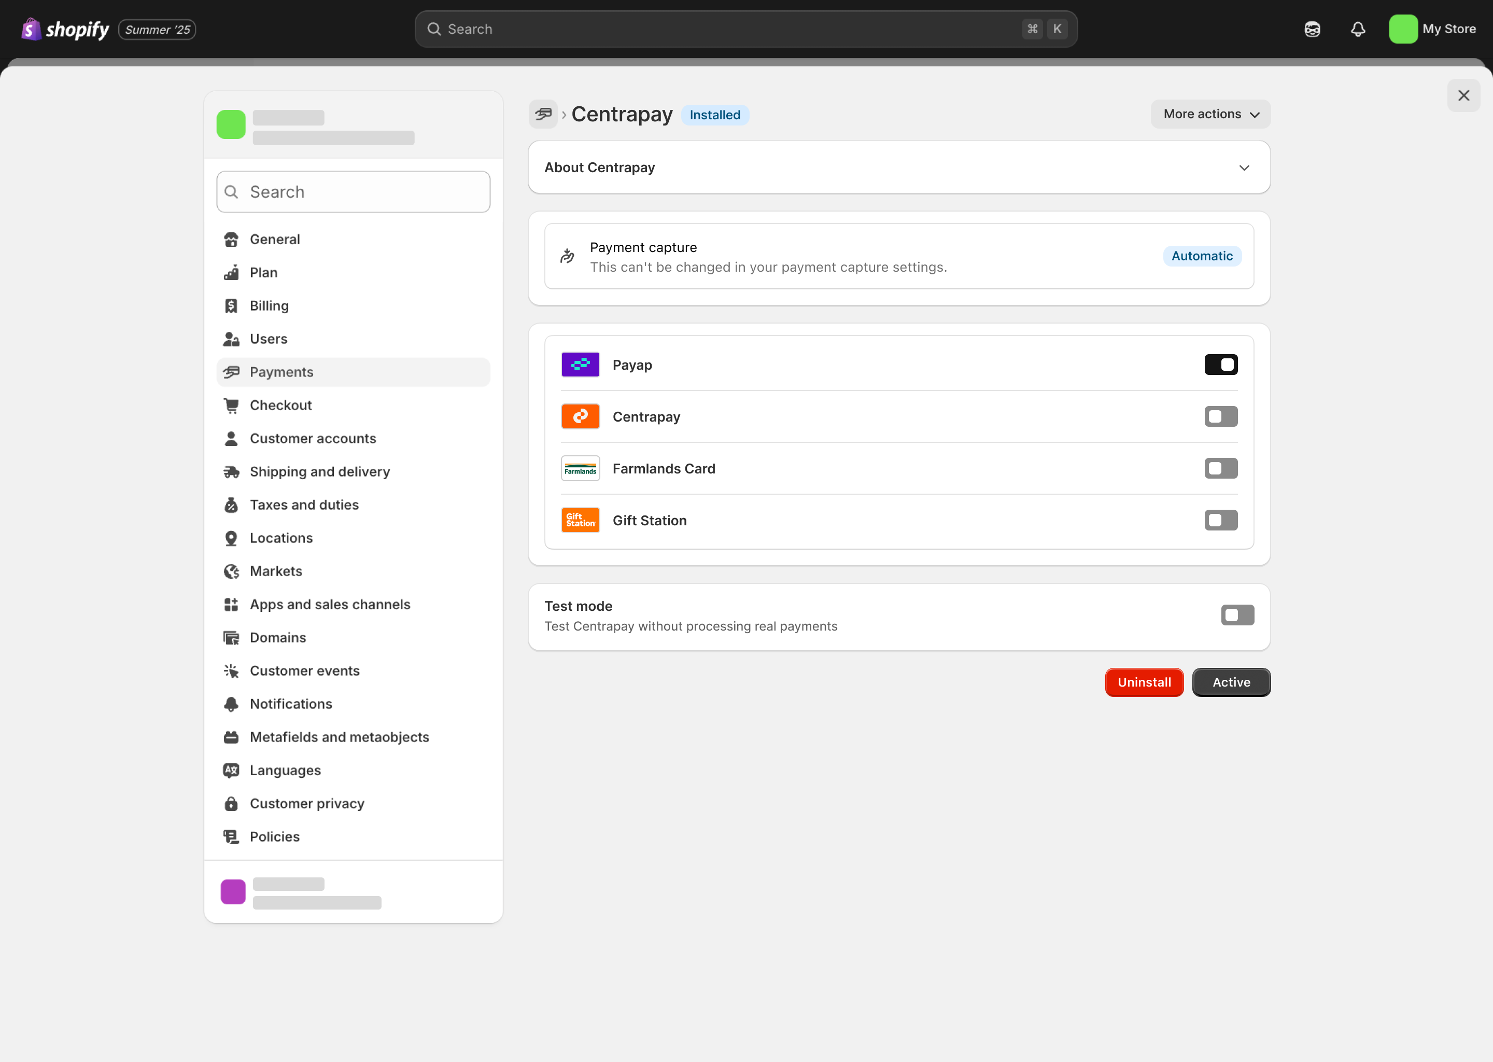Viewport: 1493px width, 1062px height.
Task: Click the Farmlands Card logo
Action: pos(580,469)
